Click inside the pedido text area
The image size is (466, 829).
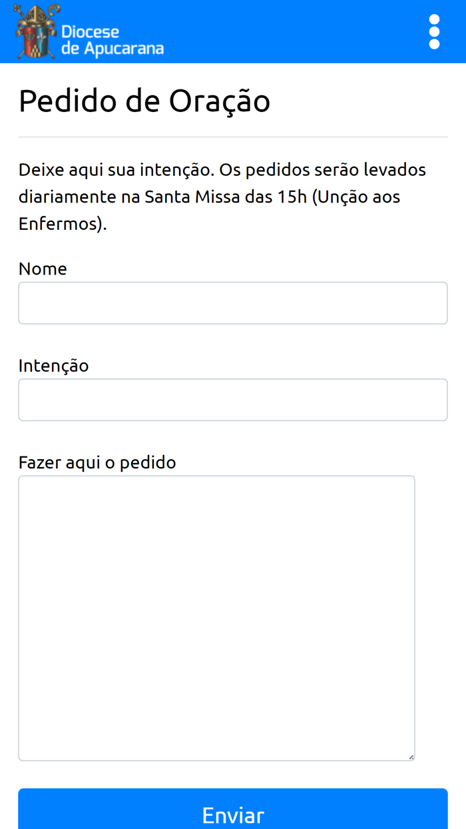pyautogui.click(x=216, y=618)
